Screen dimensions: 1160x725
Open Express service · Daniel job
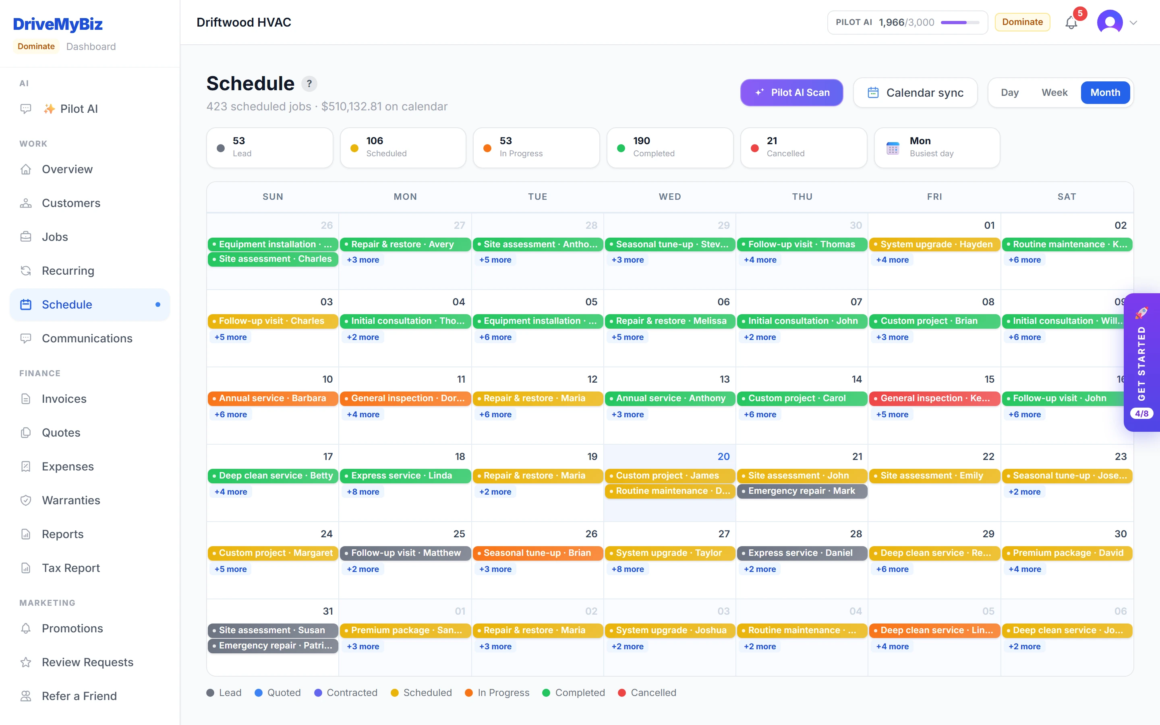point(802,553)
